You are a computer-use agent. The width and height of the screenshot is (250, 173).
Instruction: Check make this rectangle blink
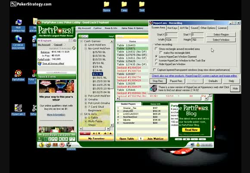[x=161, y=52]
